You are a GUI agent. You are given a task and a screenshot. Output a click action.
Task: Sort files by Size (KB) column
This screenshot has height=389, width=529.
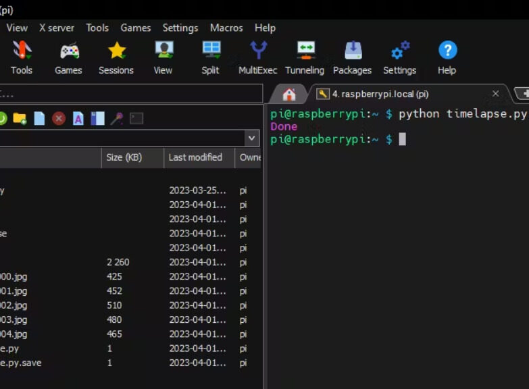124,157
